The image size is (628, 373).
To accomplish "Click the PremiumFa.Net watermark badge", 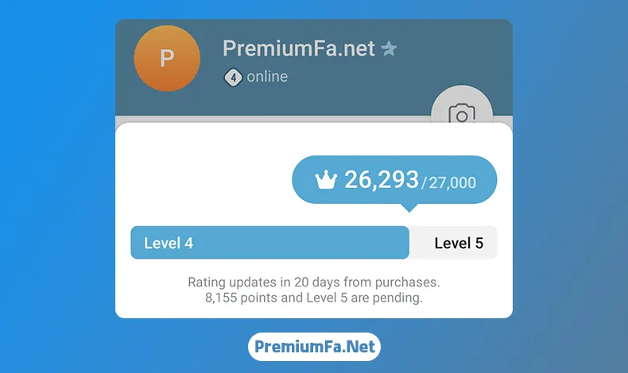I will 315,347.
